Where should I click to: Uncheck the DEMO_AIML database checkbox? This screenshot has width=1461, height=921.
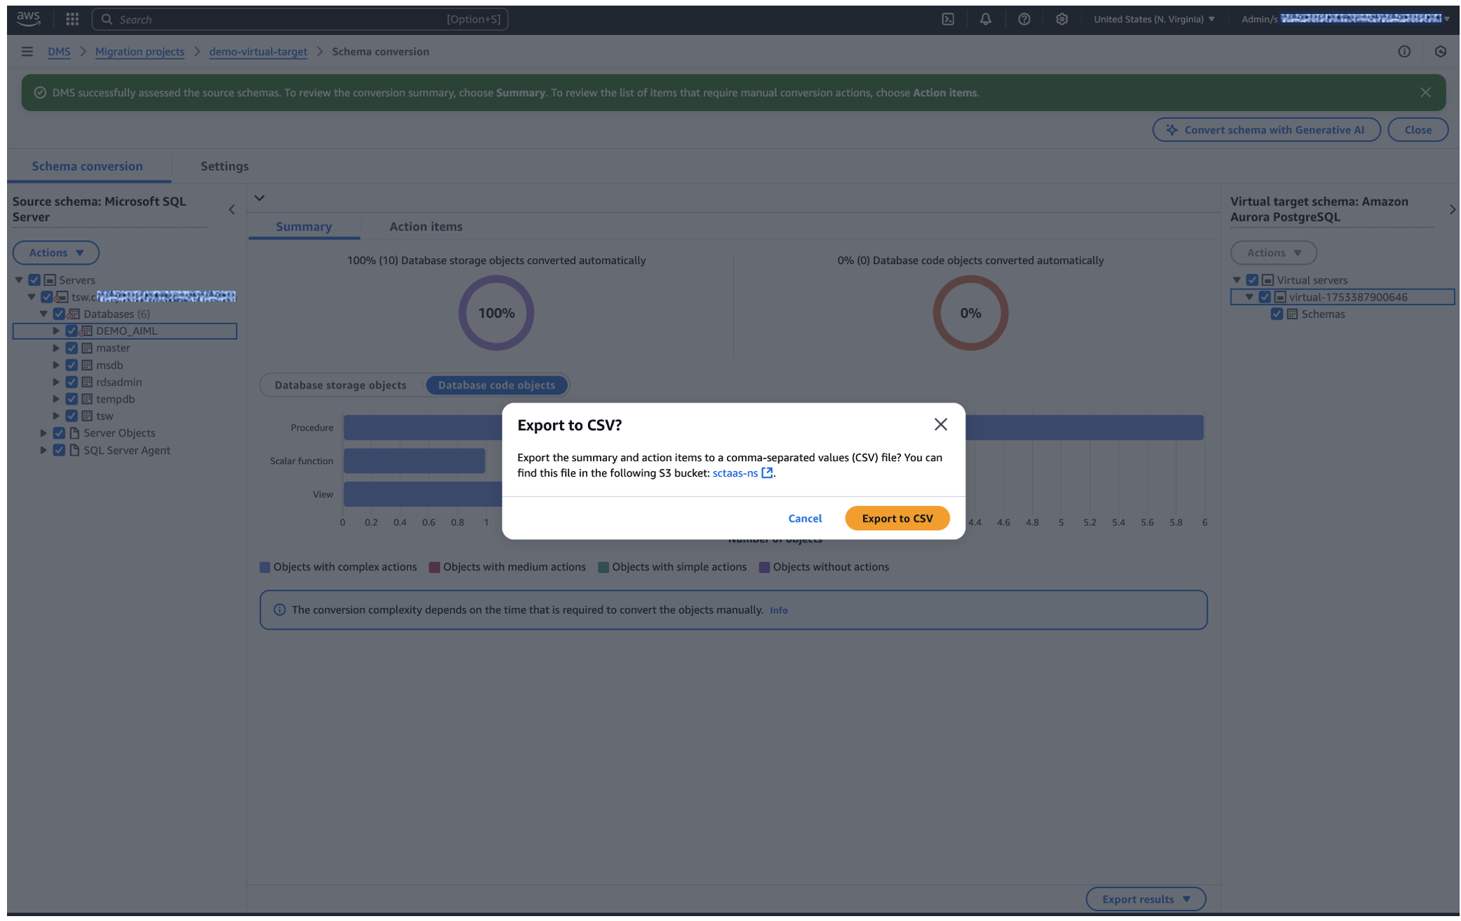pos(72,331)
